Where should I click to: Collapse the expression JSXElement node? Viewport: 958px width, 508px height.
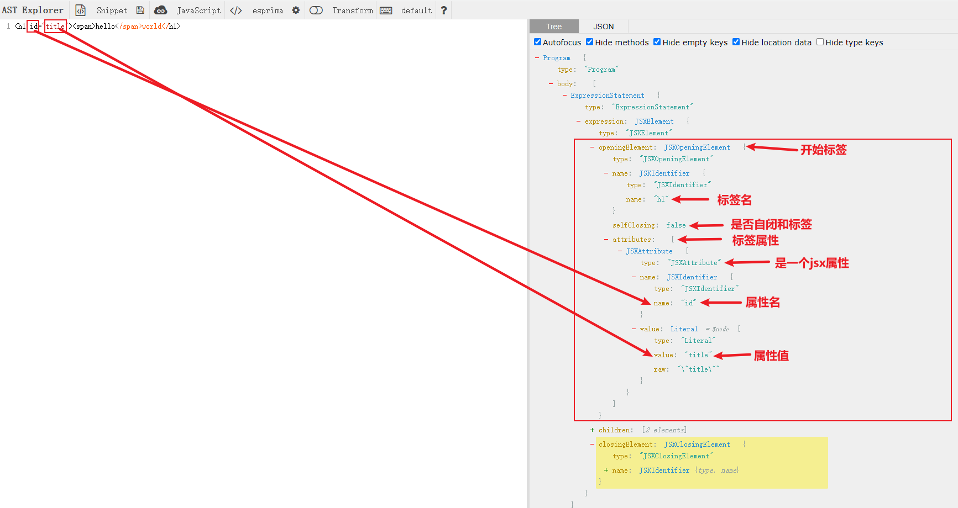pyautogui.click(x=578, y=121)
